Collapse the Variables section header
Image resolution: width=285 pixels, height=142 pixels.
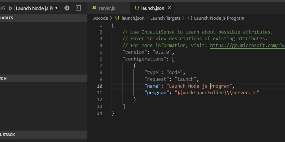coord(44,18)
